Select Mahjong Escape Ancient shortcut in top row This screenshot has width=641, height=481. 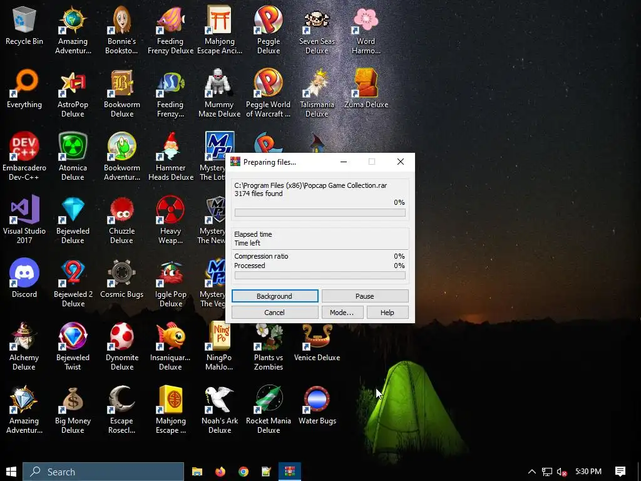pyautogui.click(x=220, y=30)
